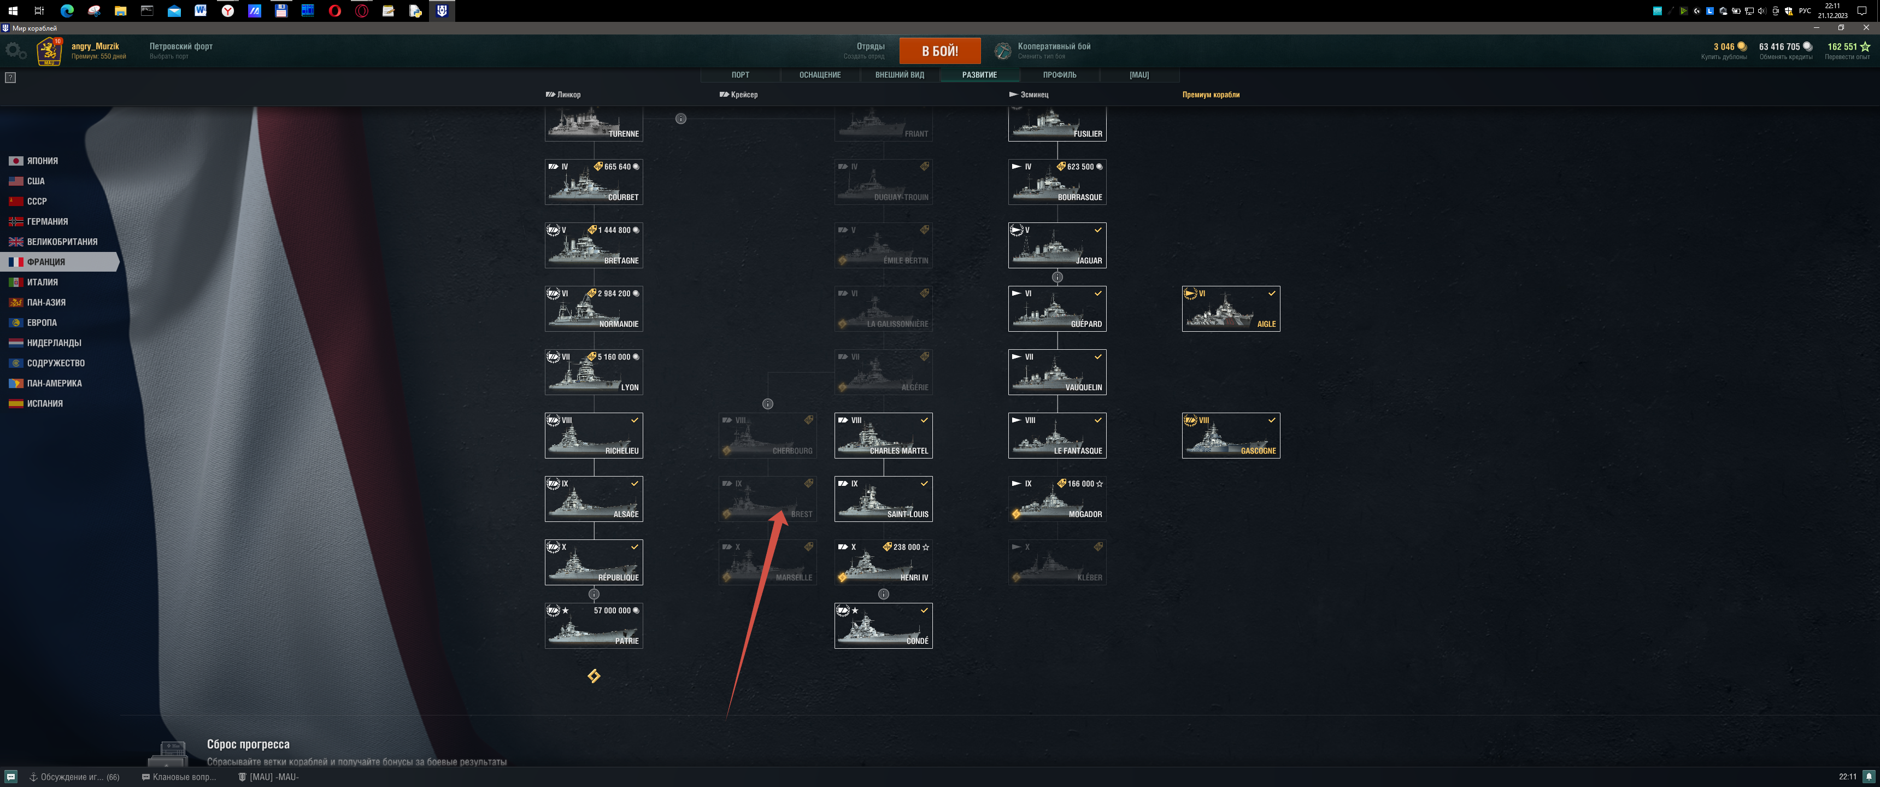This screenshot has width=1880, height=787.
Task: Switch to the ОСНАЩЕНИЕ tab
Action: click(820, 74)
